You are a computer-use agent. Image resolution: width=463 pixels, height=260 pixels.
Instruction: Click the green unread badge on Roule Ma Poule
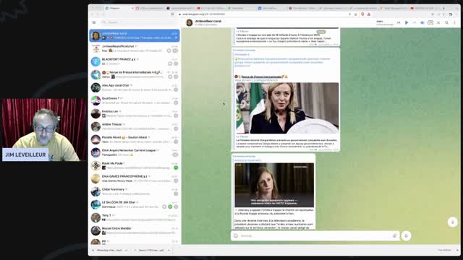(176, 168)
